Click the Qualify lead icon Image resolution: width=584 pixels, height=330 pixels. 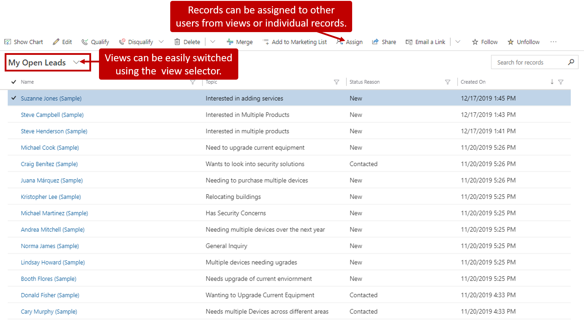[x=84, y=42]
